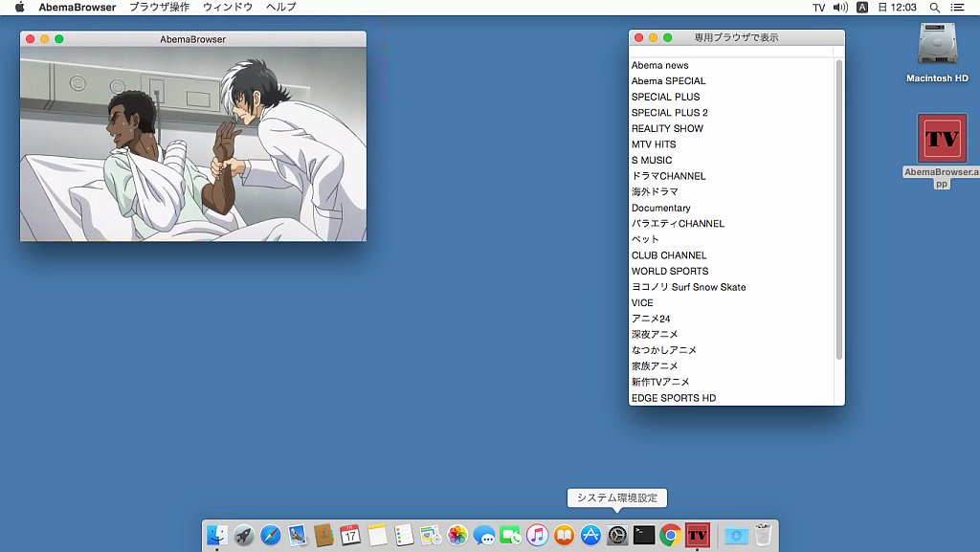Open Reminders list icon in Dock
980x552 pixels.
click(x=404, y=535)
